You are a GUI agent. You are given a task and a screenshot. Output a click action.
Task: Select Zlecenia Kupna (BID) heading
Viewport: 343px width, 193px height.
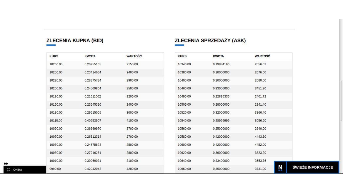click(x=75, y=41)
